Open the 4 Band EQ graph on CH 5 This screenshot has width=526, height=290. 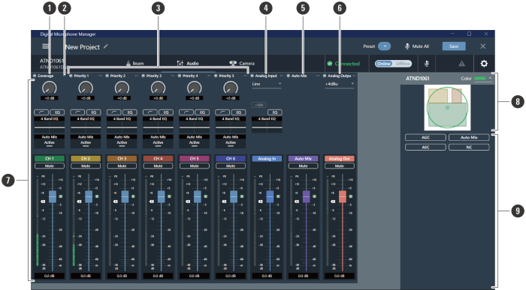[x=194, y=125]
